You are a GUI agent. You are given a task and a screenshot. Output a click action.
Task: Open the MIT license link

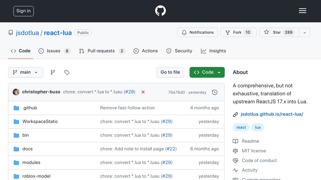click(x=254, y=151)
